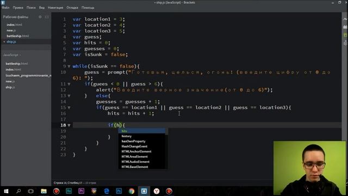Viewport: 348px width, 196px height.
Task: Place cursor at end of line 16
Action: point(154,114)
